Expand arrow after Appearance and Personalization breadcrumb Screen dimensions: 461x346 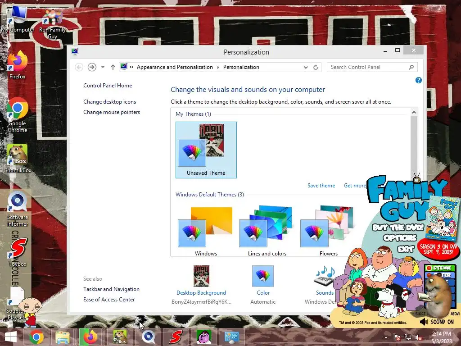click(218, 67)
